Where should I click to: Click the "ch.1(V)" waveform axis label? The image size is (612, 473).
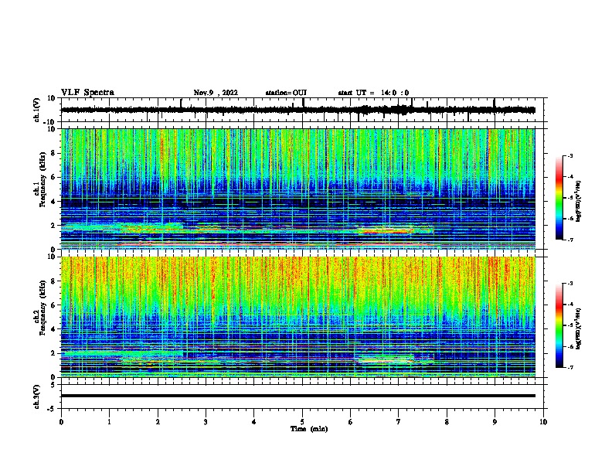click(x=37, y=110)
